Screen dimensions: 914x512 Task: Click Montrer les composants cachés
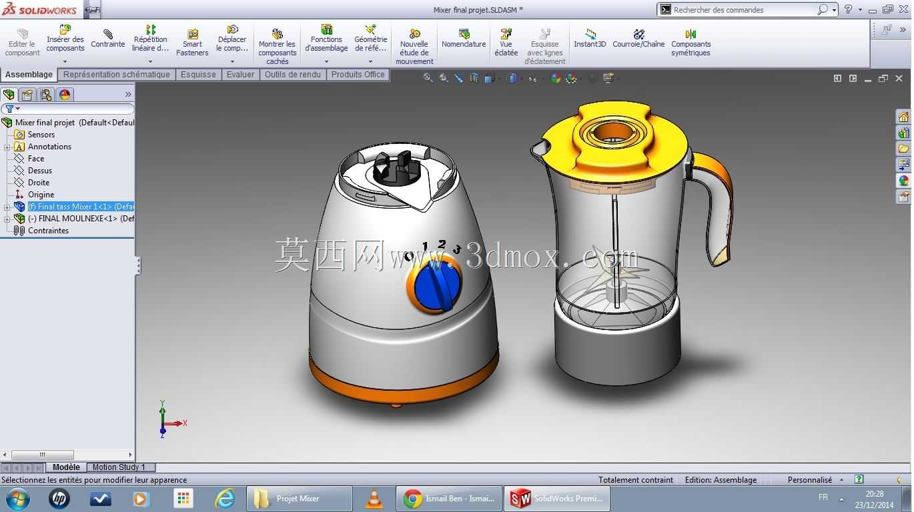[277, 47]
